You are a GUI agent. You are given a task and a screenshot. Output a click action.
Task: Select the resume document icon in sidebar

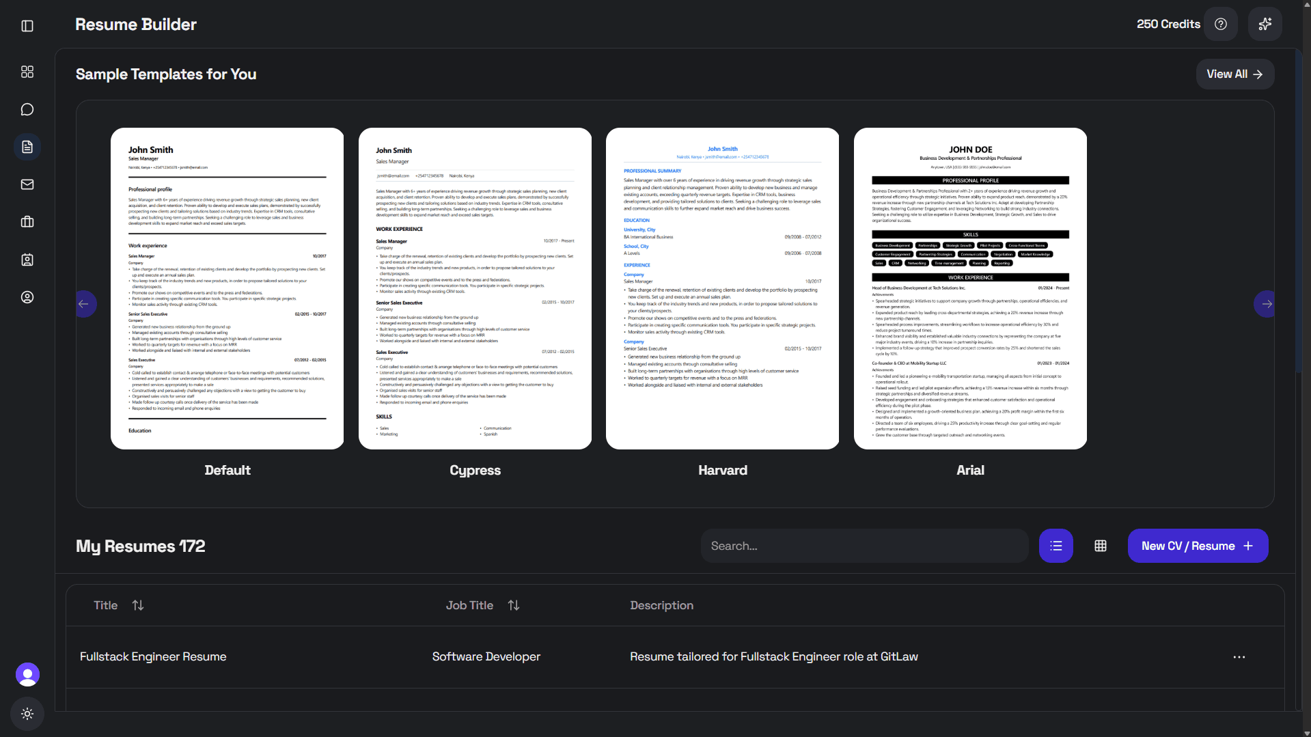tap(27, 146)
